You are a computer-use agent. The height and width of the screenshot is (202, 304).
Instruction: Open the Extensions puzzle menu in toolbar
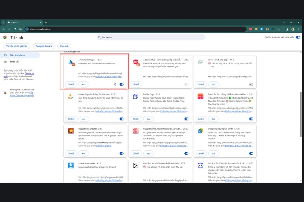click(x=279, y=29)
